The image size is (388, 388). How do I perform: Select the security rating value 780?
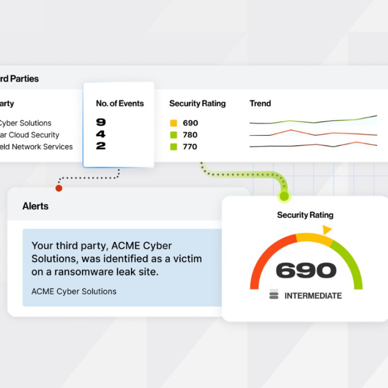click(190, 135)
